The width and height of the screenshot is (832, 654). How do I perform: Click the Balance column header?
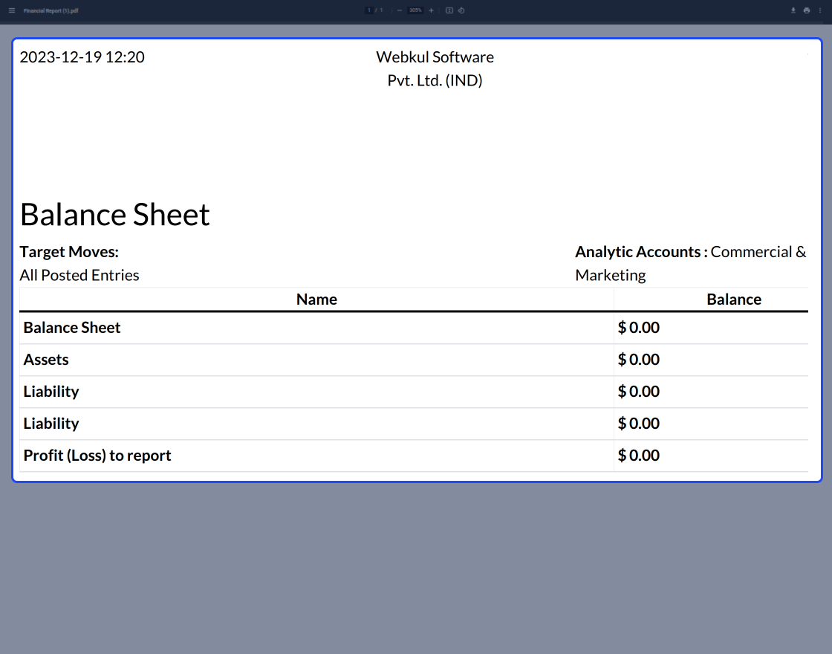(x=734, y=300)
